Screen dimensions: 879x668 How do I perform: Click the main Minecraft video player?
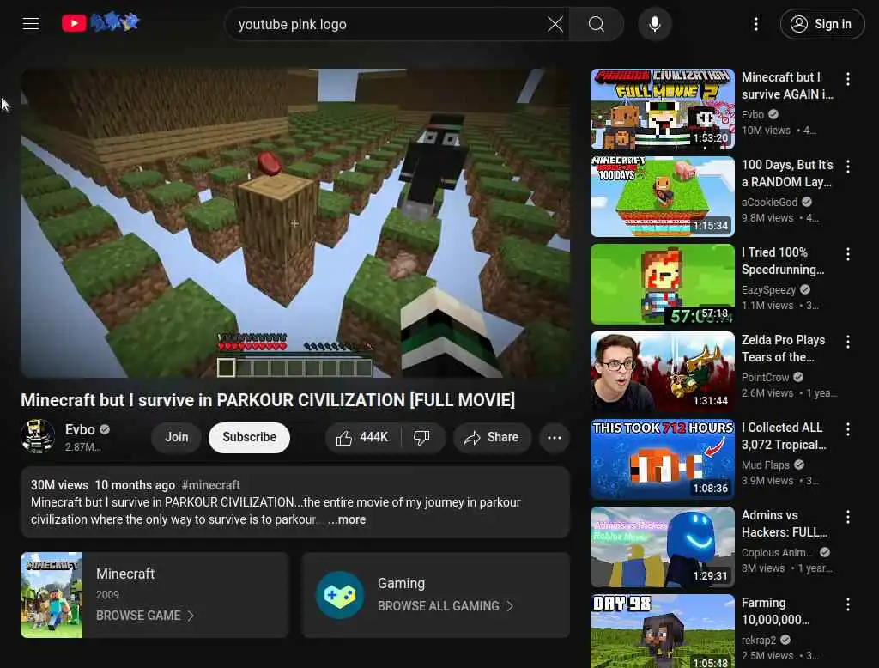point(295,222)
